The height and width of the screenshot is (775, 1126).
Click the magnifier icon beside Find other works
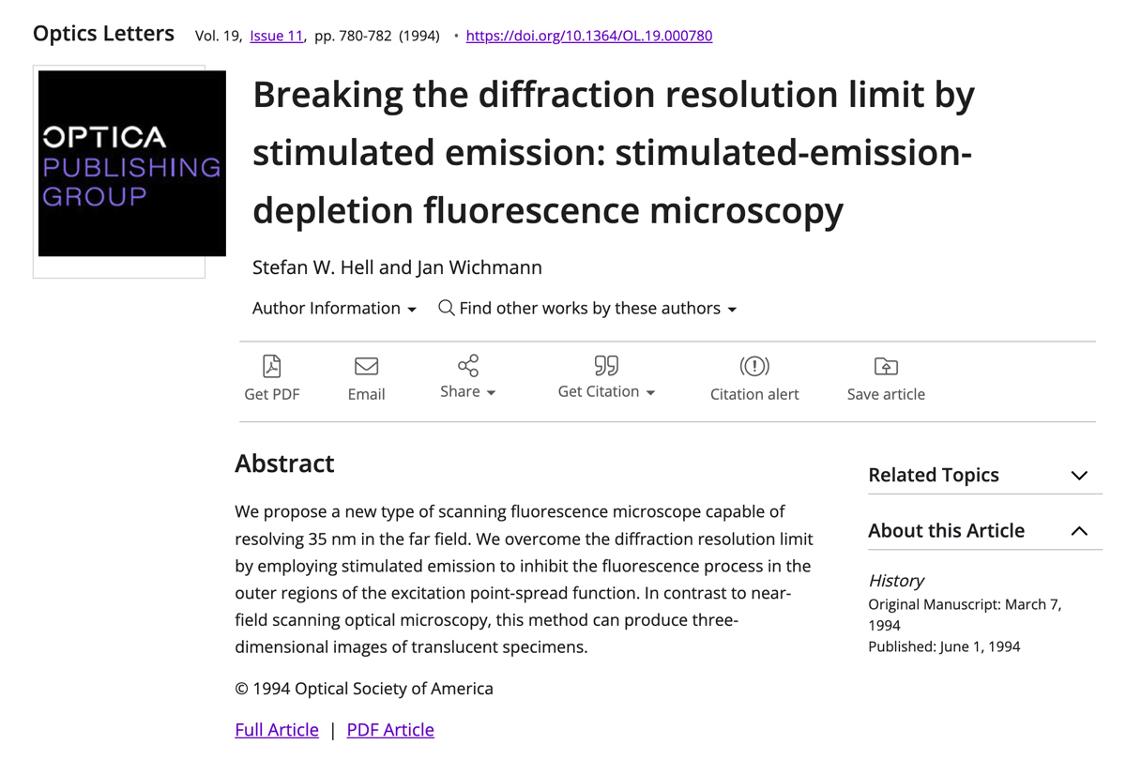tap(447, 308)
